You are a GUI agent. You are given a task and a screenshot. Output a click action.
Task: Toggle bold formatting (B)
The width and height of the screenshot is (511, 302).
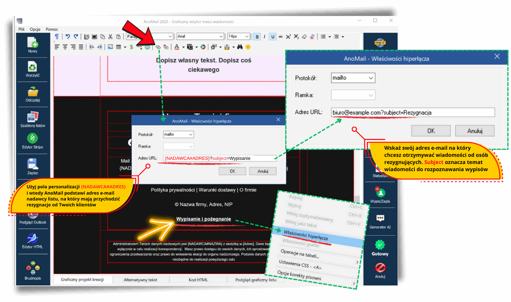click(x=257, y=37)
